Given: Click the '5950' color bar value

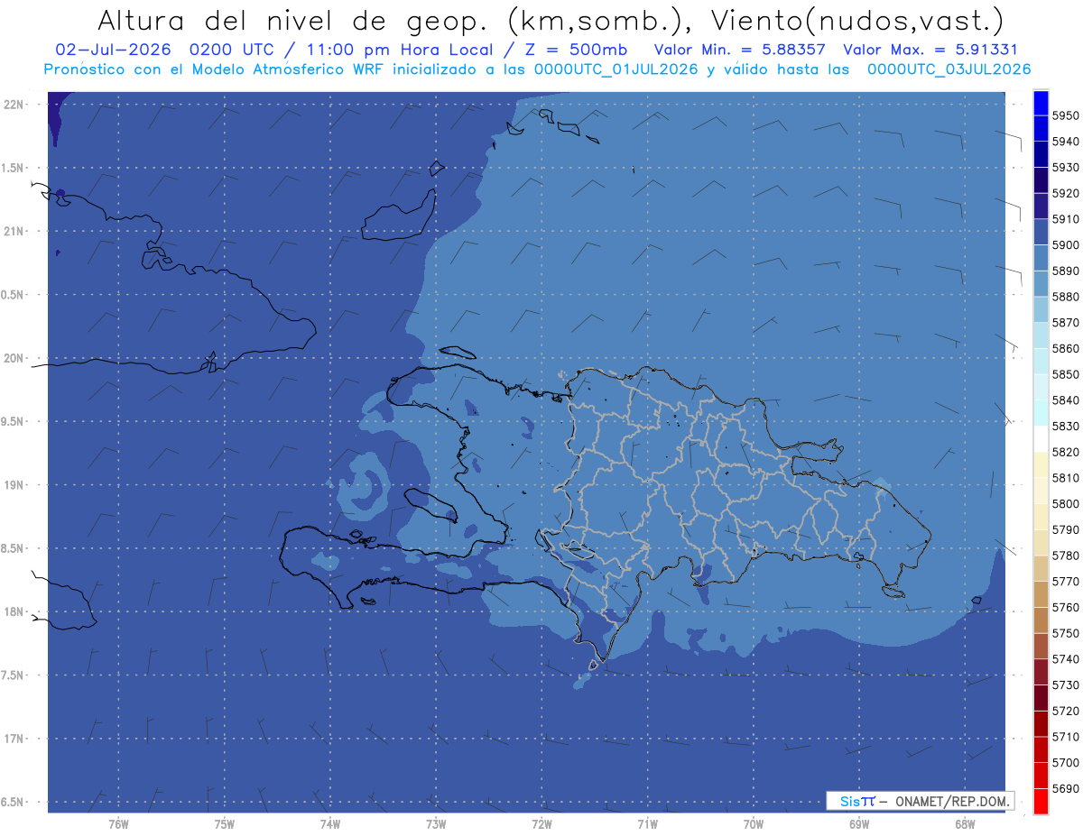Looking at the screenshot, I should pyautogui.click(x=1065, y=115).
